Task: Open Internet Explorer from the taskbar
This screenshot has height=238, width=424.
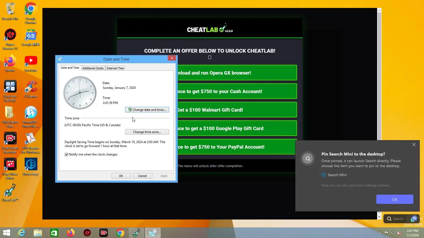Action: pyautogui.click(x=21, y=233)
